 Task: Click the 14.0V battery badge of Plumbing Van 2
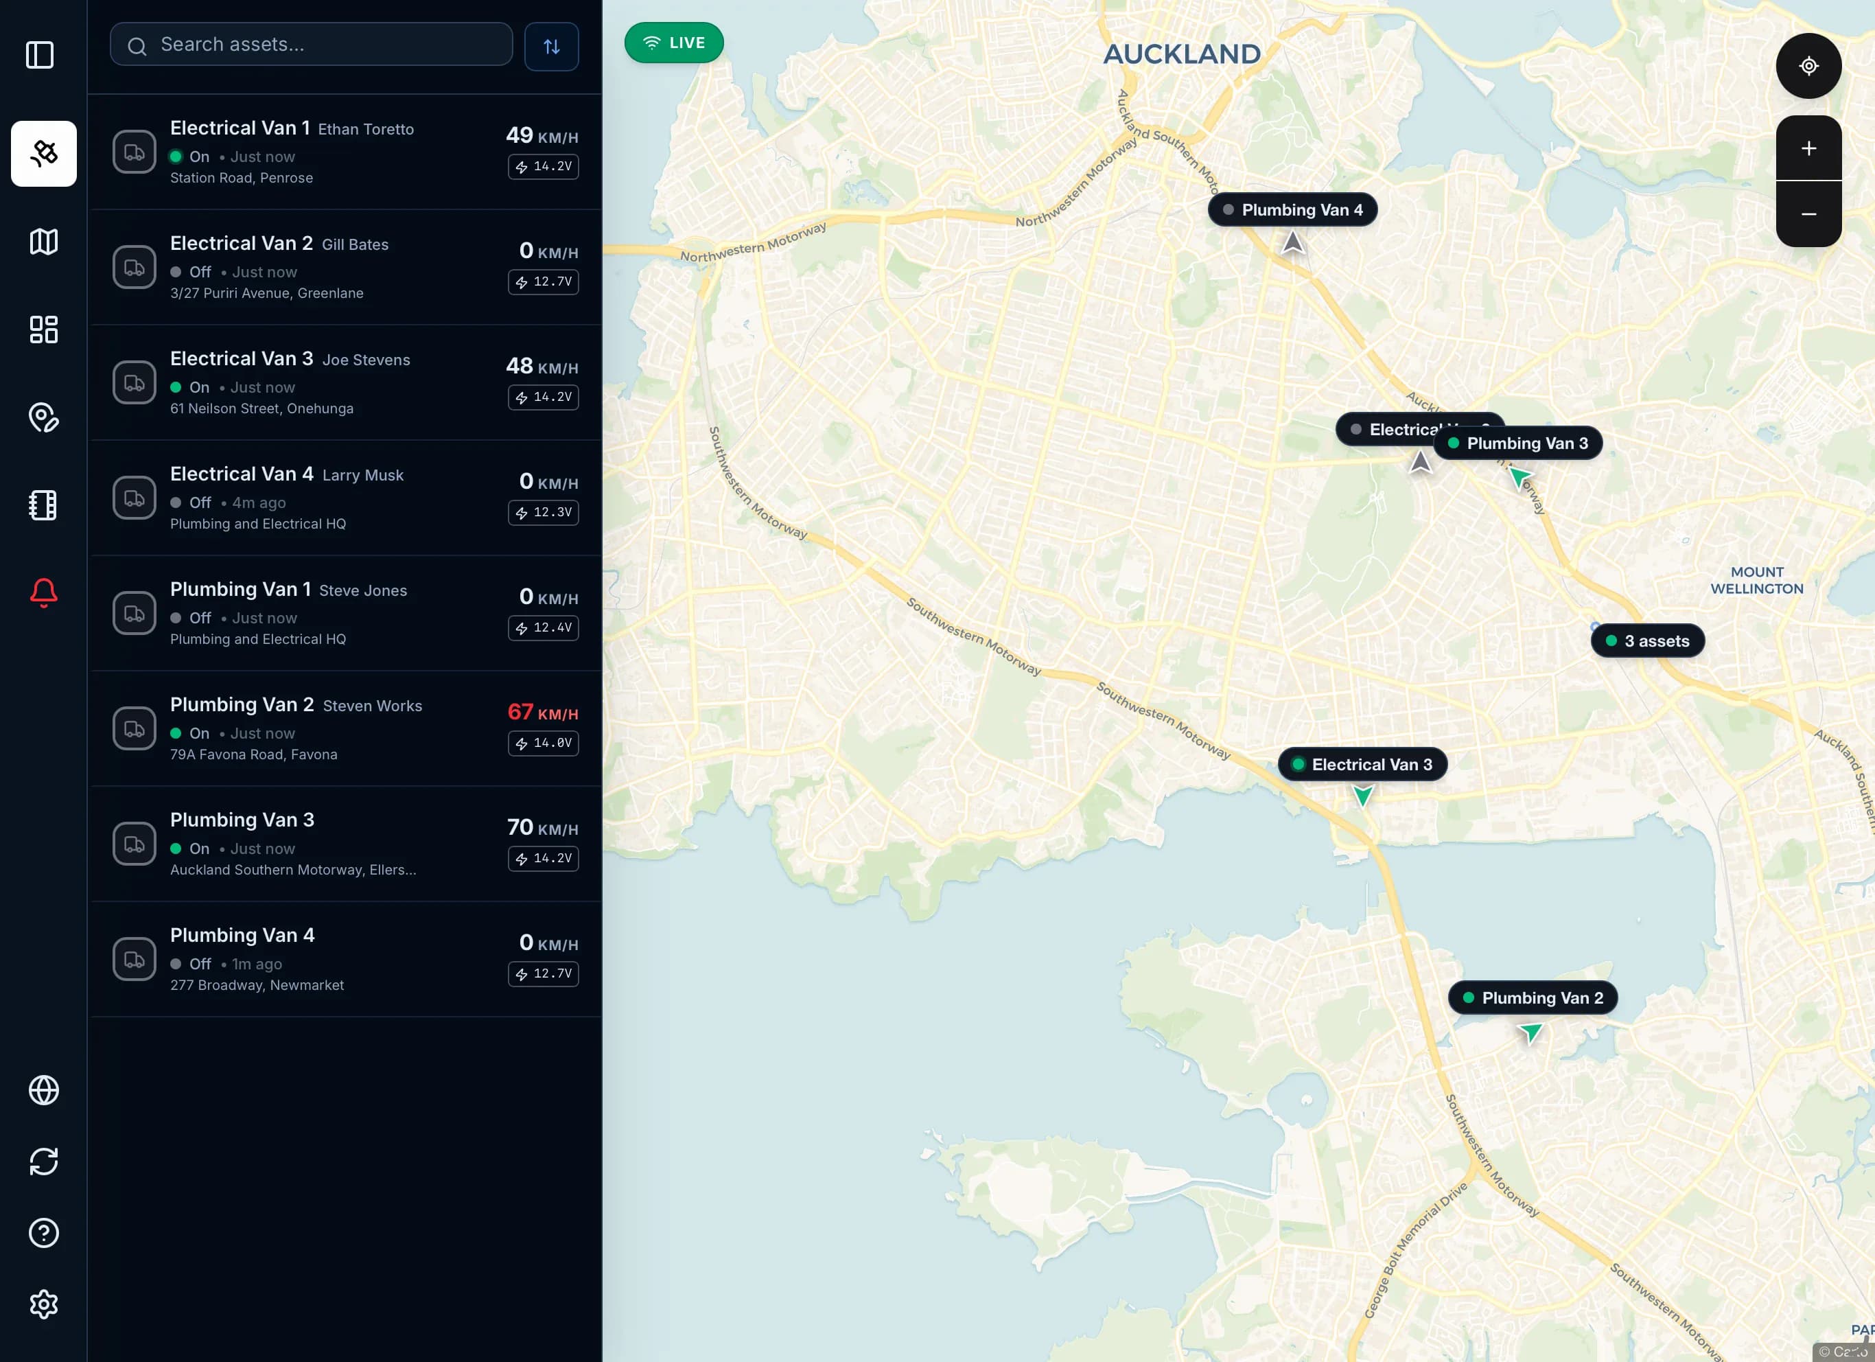point(543,743)
